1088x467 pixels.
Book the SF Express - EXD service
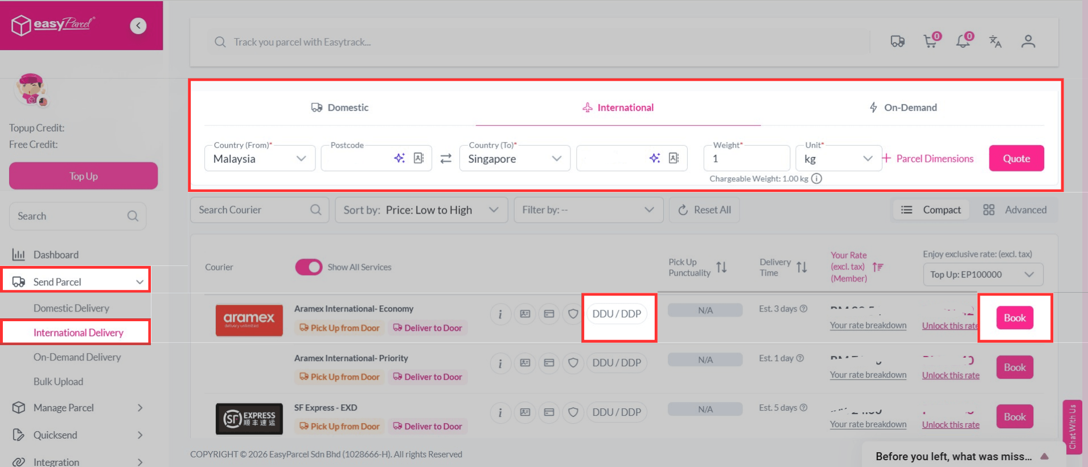tap(1014, 417)
